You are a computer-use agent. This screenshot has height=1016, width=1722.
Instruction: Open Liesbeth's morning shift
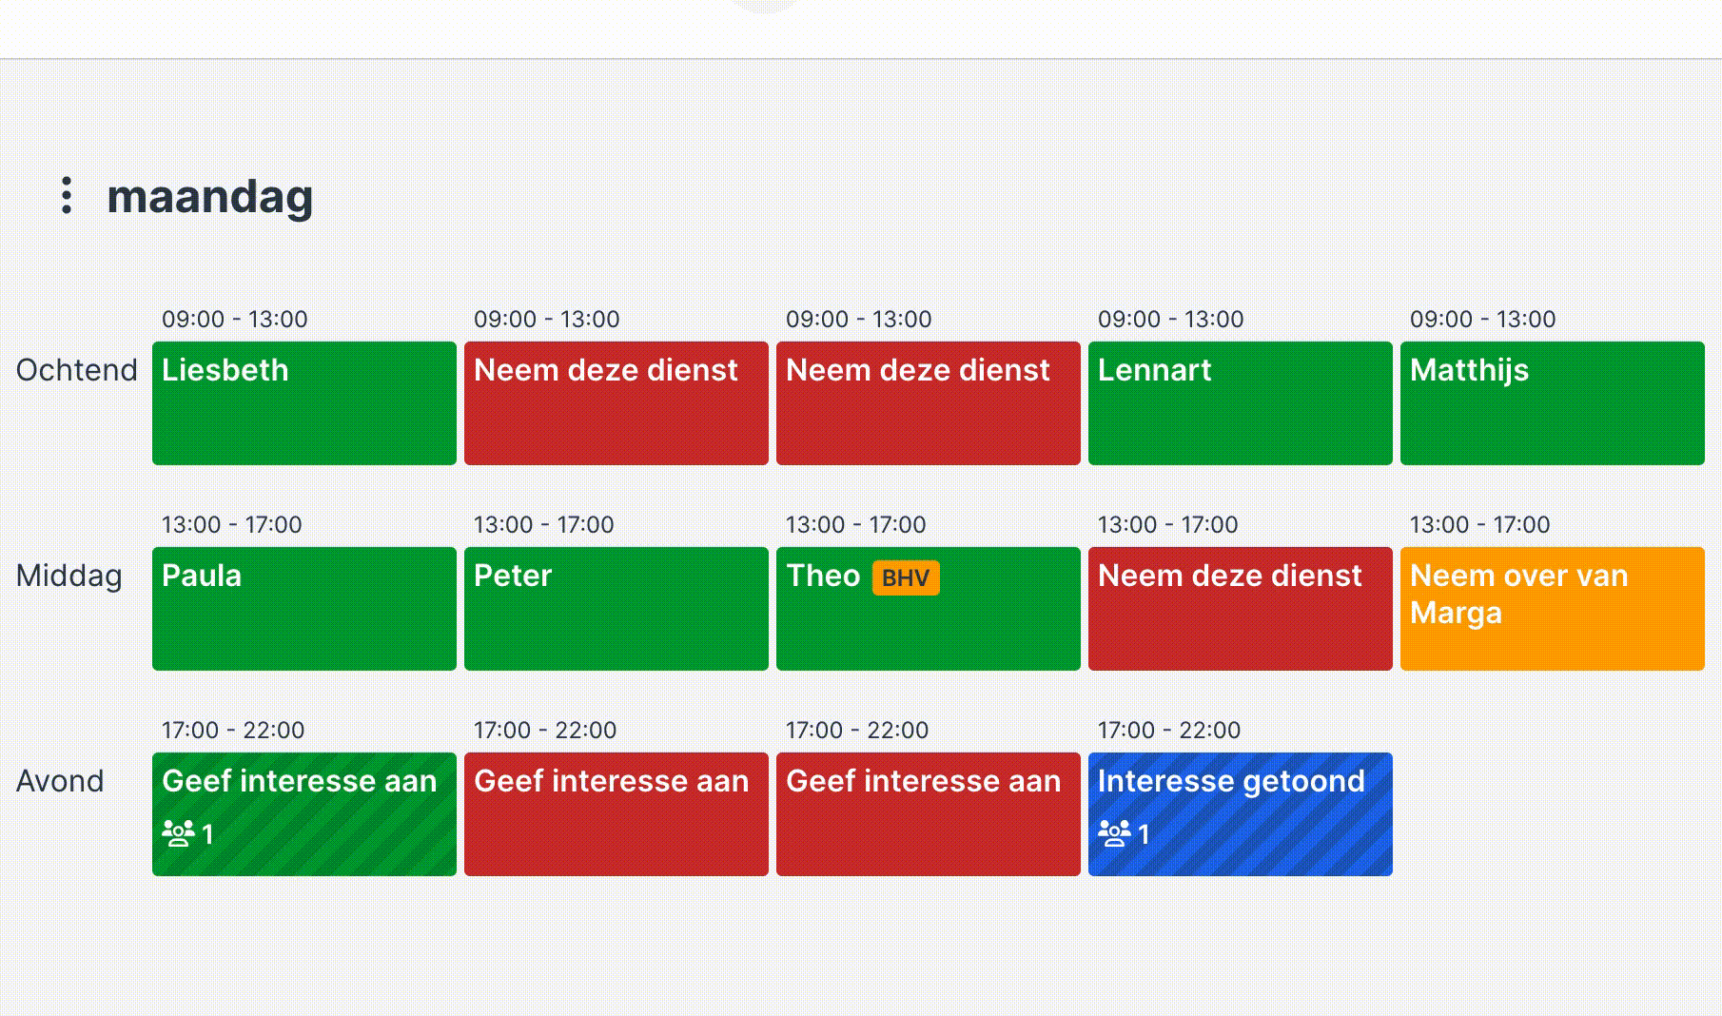point(304,403)
